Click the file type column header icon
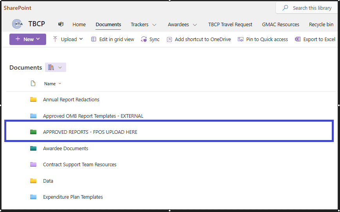340x212 pixels. point(33,83)
